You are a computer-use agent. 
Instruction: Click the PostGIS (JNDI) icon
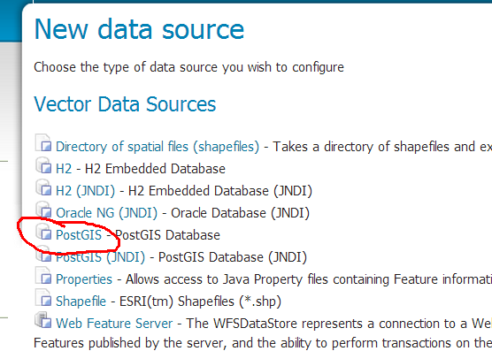tap(43, 253)
